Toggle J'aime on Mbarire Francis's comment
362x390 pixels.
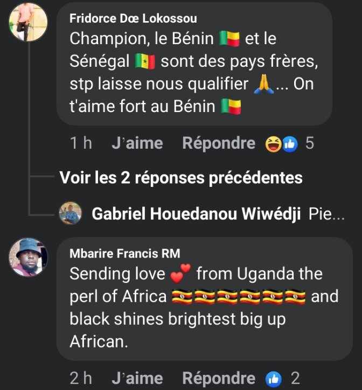click(137, 378)
